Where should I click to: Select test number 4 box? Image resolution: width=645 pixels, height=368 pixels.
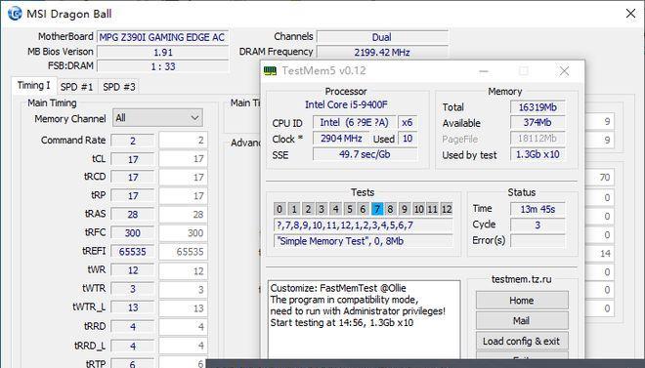click(335, 209)
